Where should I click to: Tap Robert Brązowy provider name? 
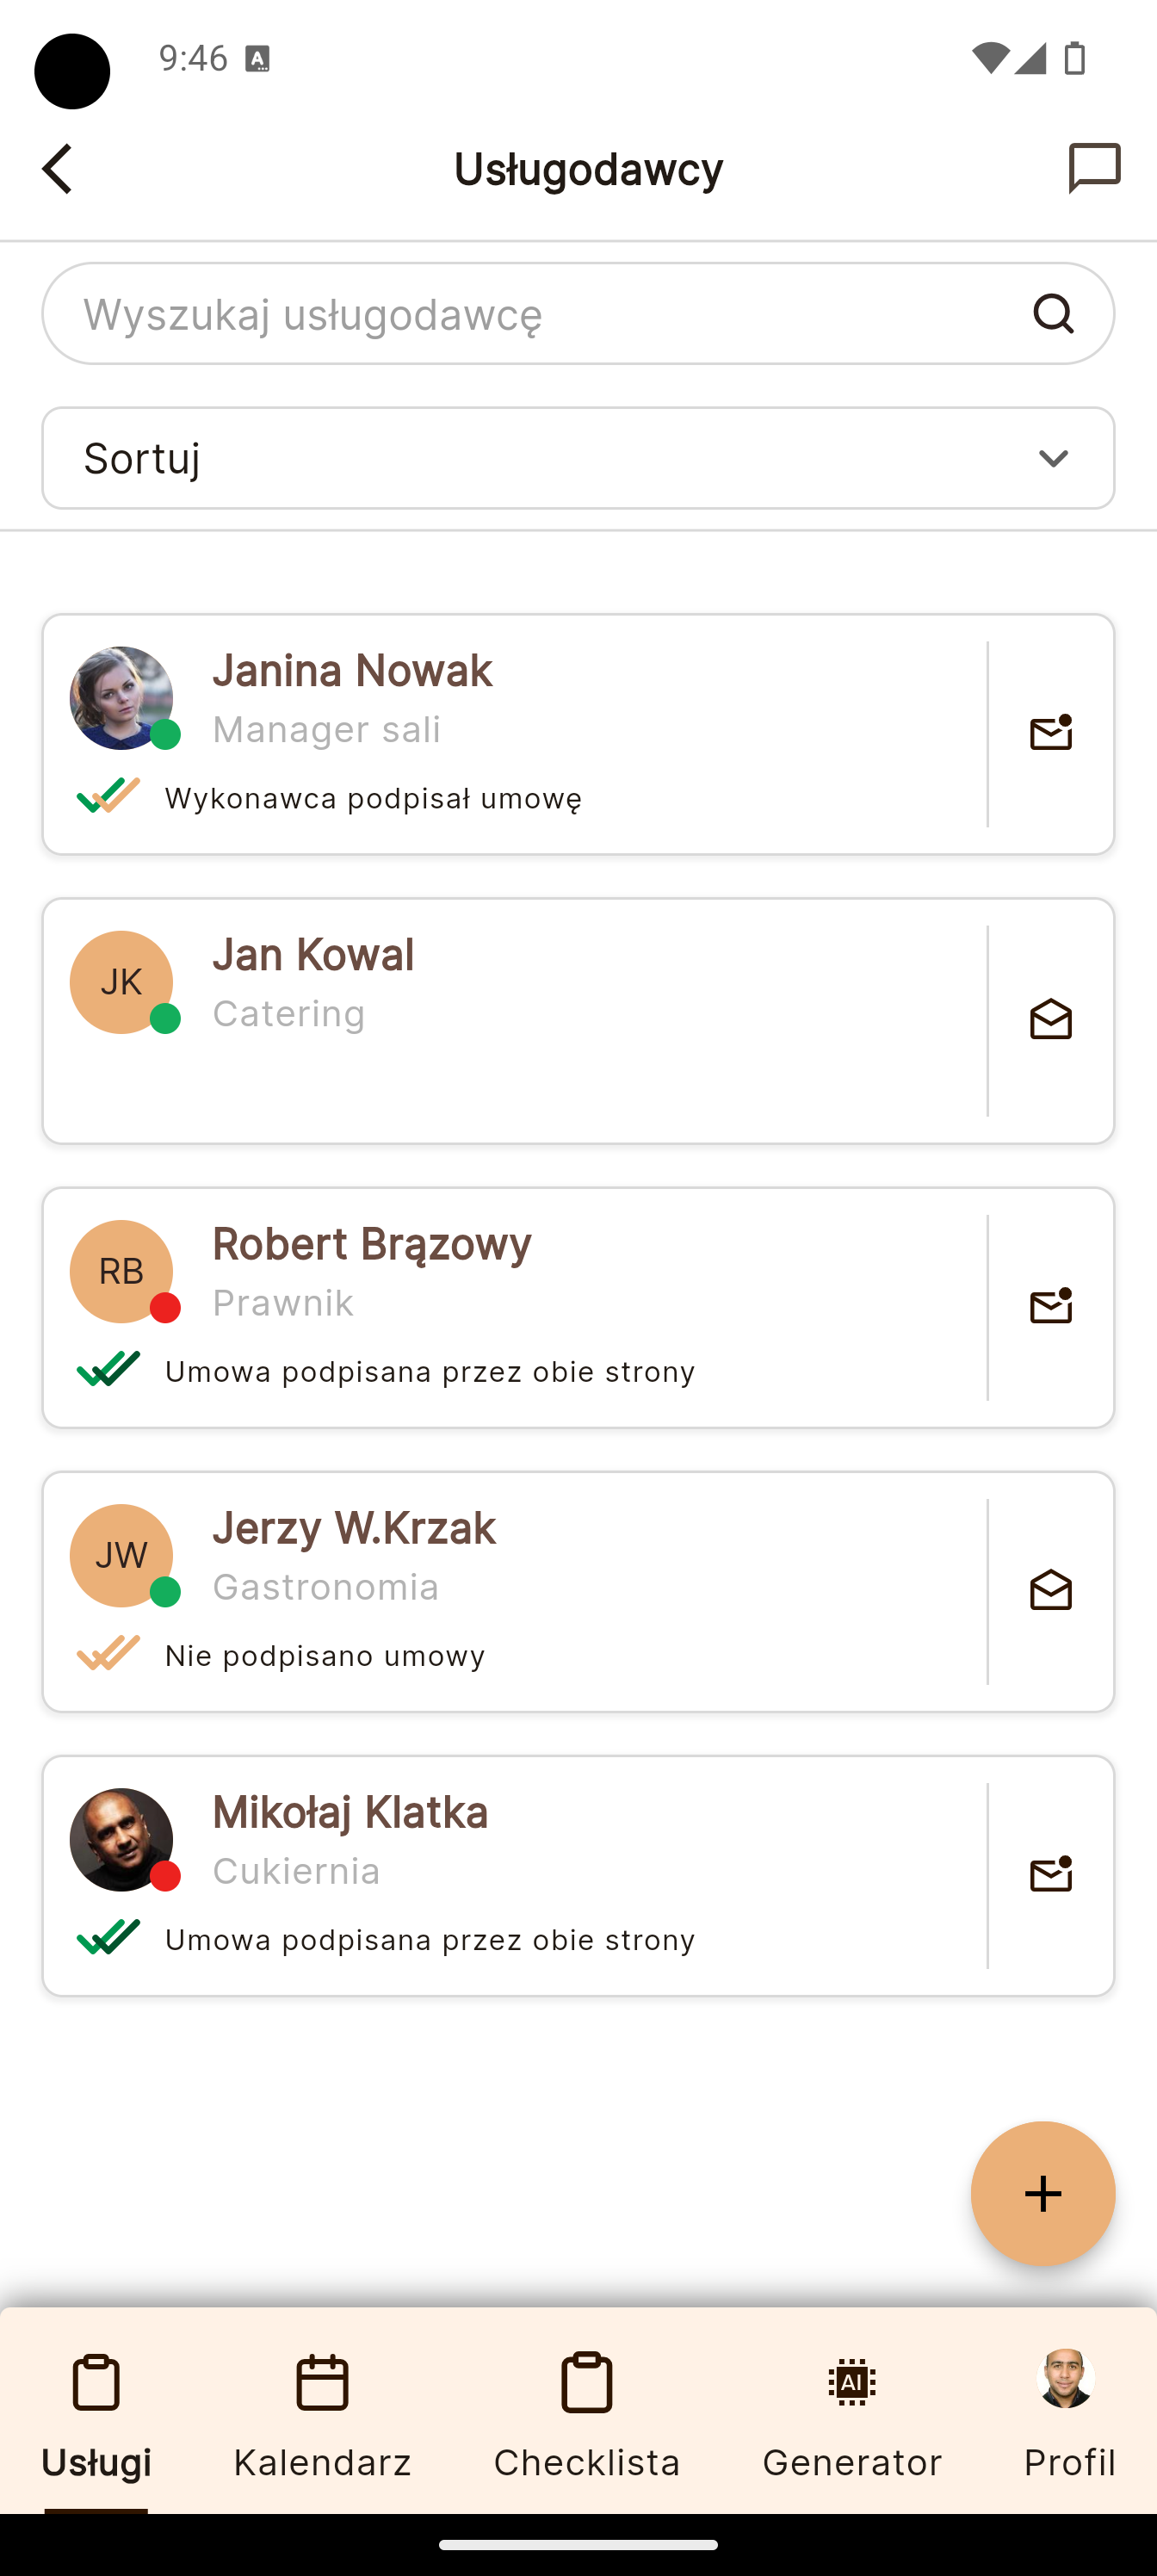coord(371,1244)
